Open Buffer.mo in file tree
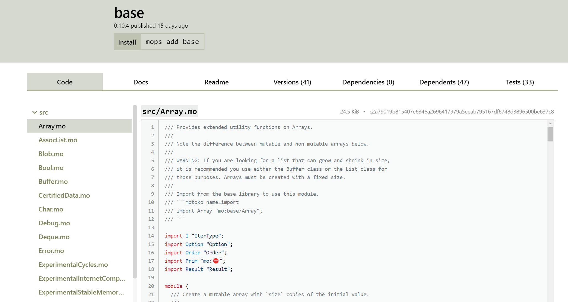The height and width of the screenshot is (302, 568). 53,182
